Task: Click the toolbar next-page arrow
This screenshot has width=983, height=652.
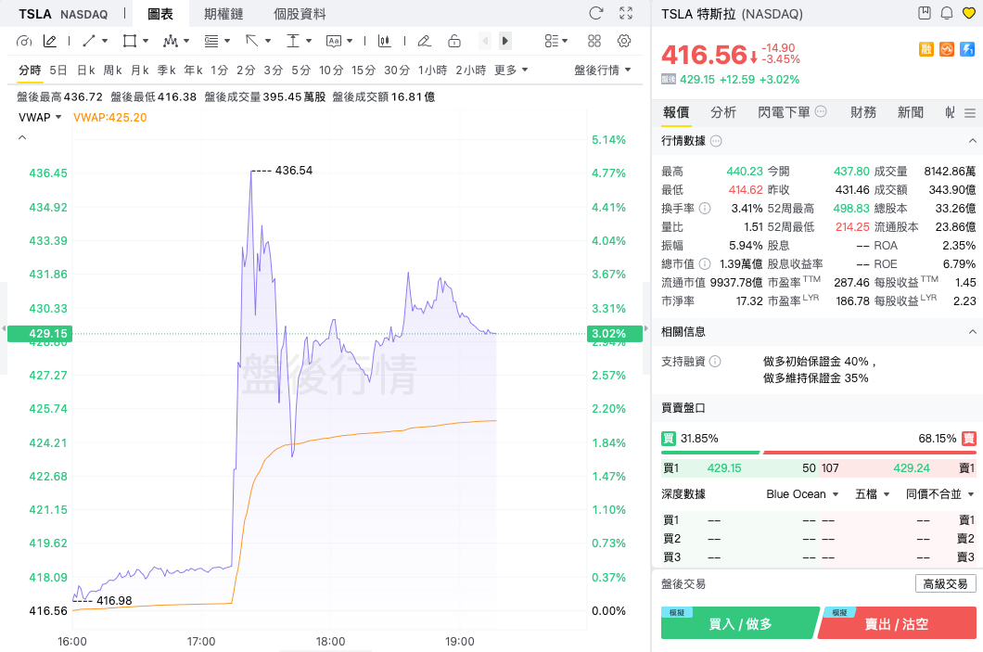Action: tap(504, 42)
